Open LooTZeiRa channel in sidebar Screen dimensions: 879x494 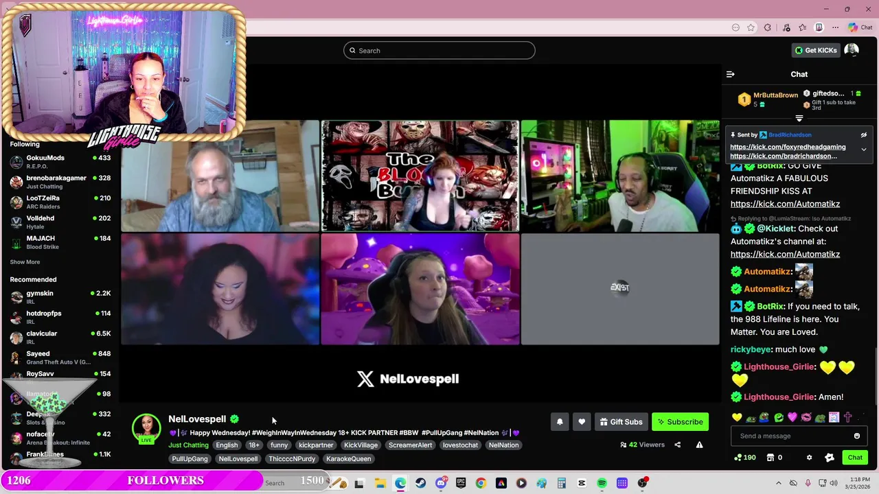point(60,202)
